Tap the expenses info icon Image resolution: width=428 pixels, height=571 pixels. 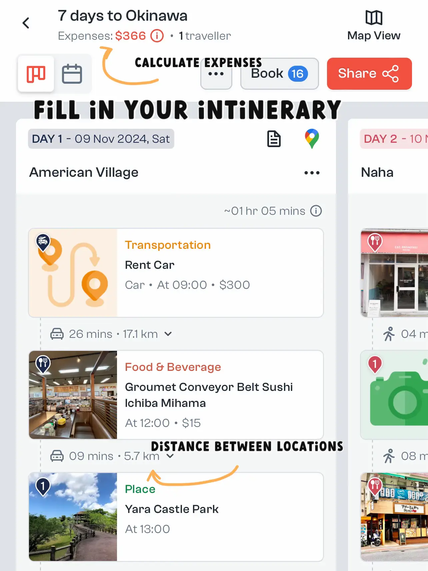tap(157, 36)
